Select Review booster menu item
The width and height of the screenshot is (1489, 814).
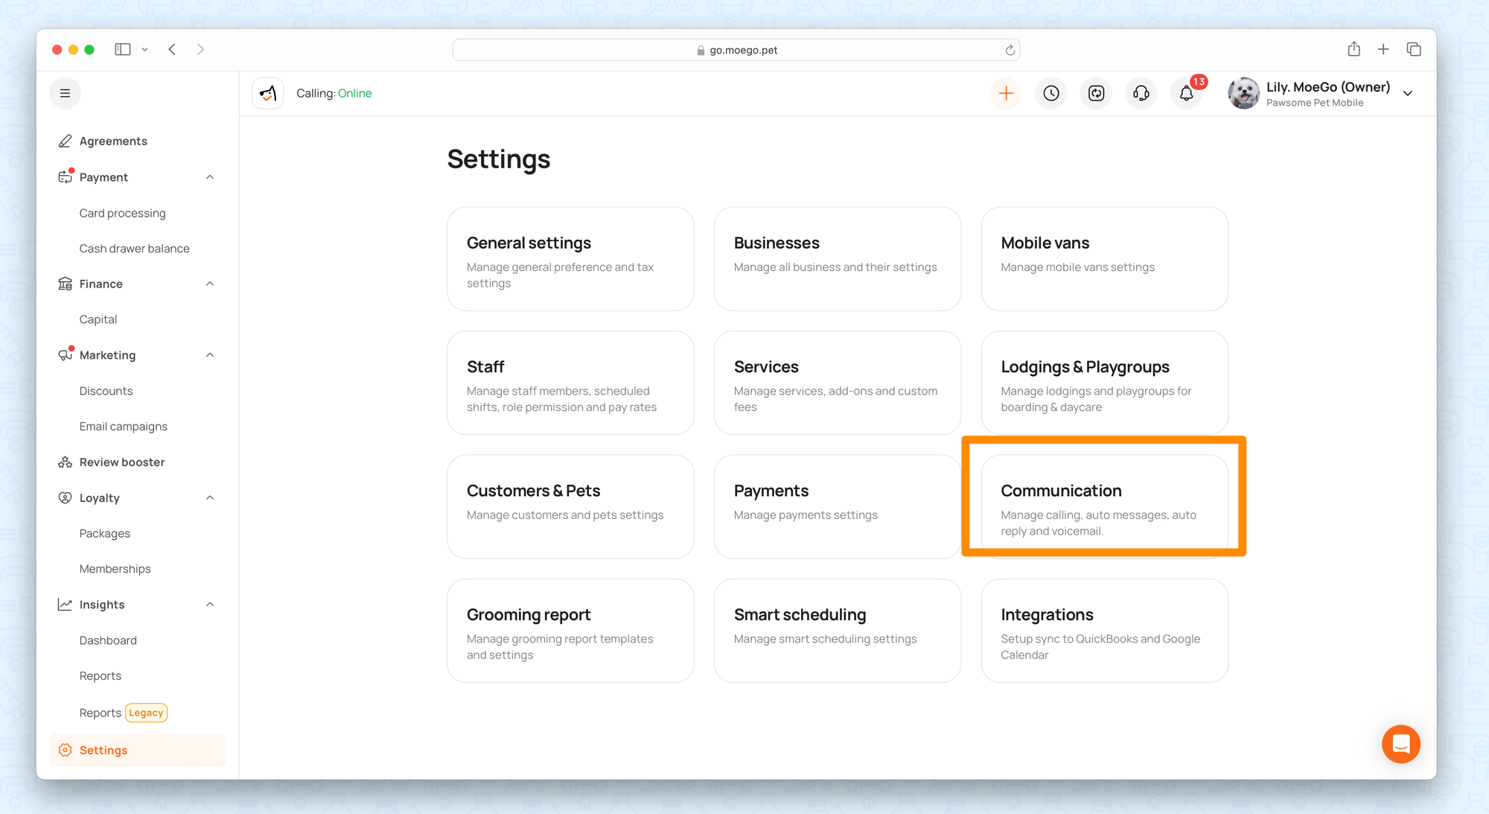(122, 462)
